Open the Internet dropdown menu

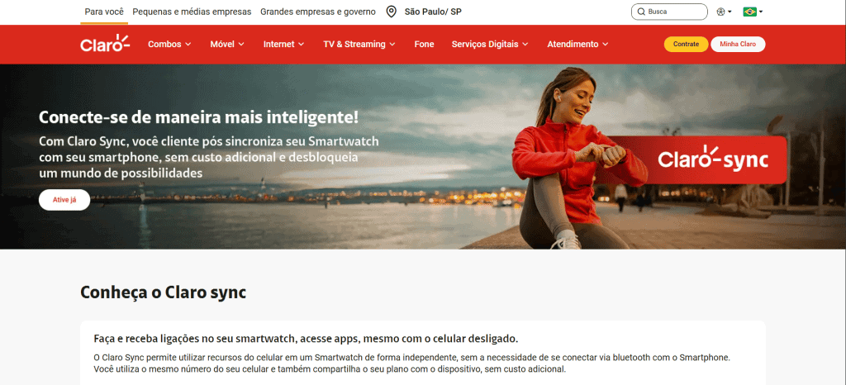pyautogui.click(x=284, y=45)
